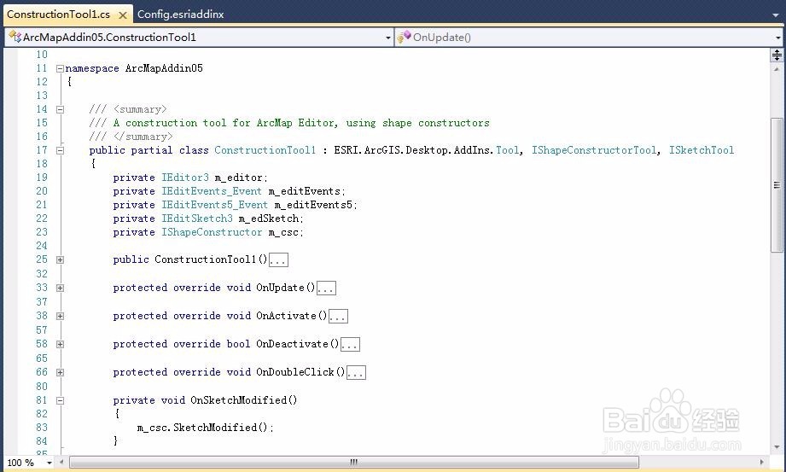This screenshot has width=786, height=472.
Task: Collapse the OnSketchModified() method
Action: 60,400
